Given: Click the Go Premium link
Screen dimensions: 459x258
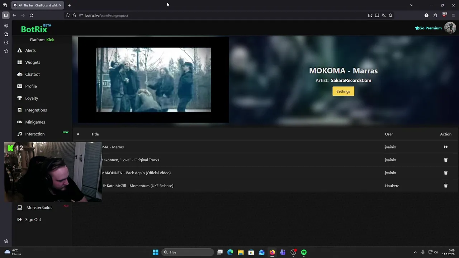Looking at the screenshot, I should click(x=428, y=28).
